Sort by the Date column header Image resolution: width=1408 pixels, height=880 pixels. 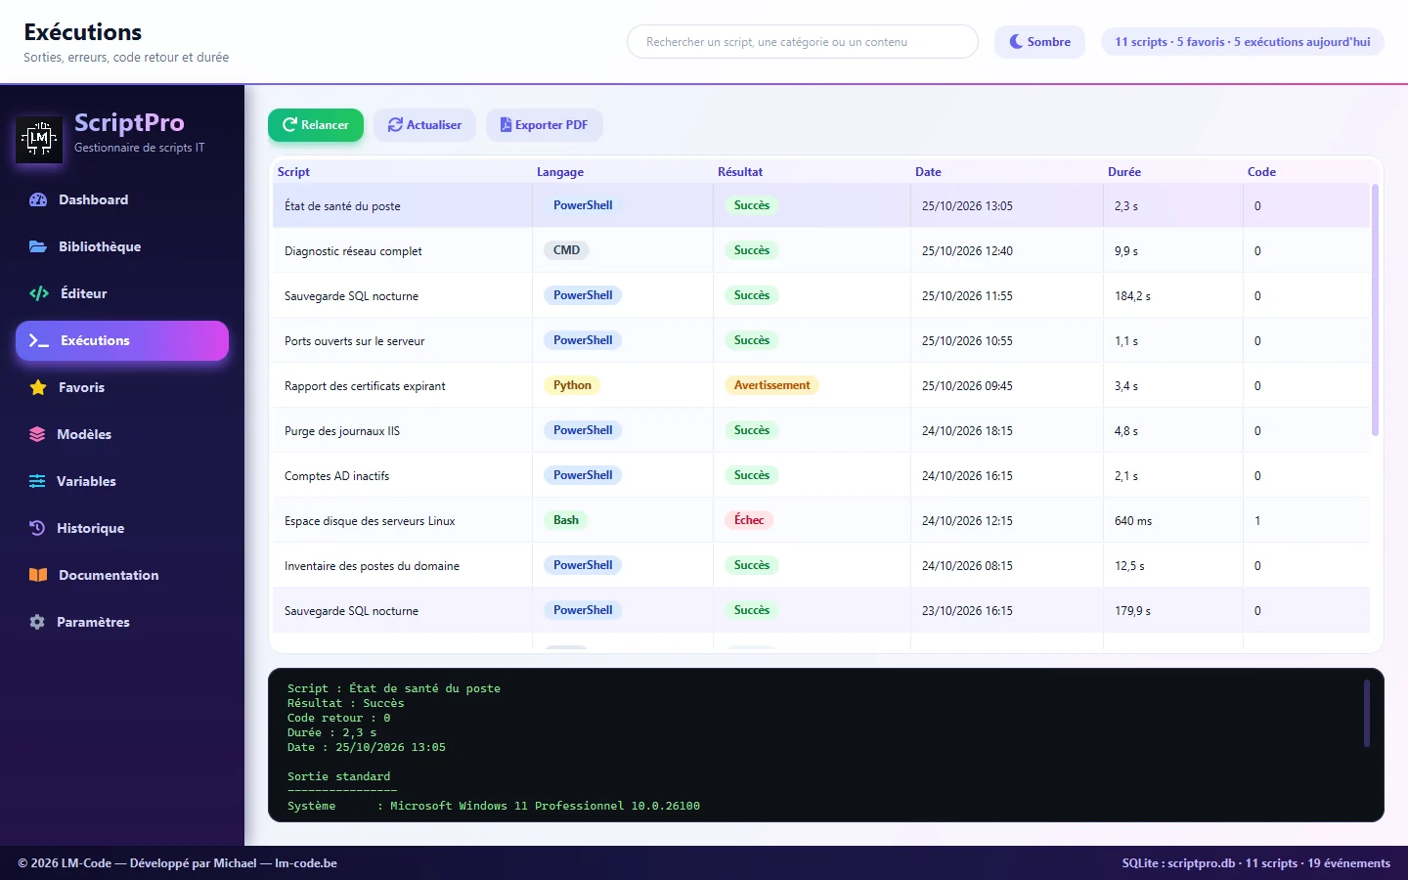coord(928,172)
